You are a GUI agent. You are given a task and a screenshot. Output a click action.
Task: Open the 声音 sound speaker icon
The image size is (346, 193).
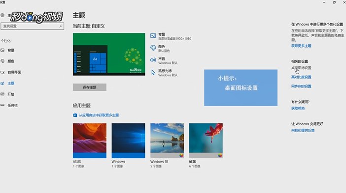[x=153, y=60]
